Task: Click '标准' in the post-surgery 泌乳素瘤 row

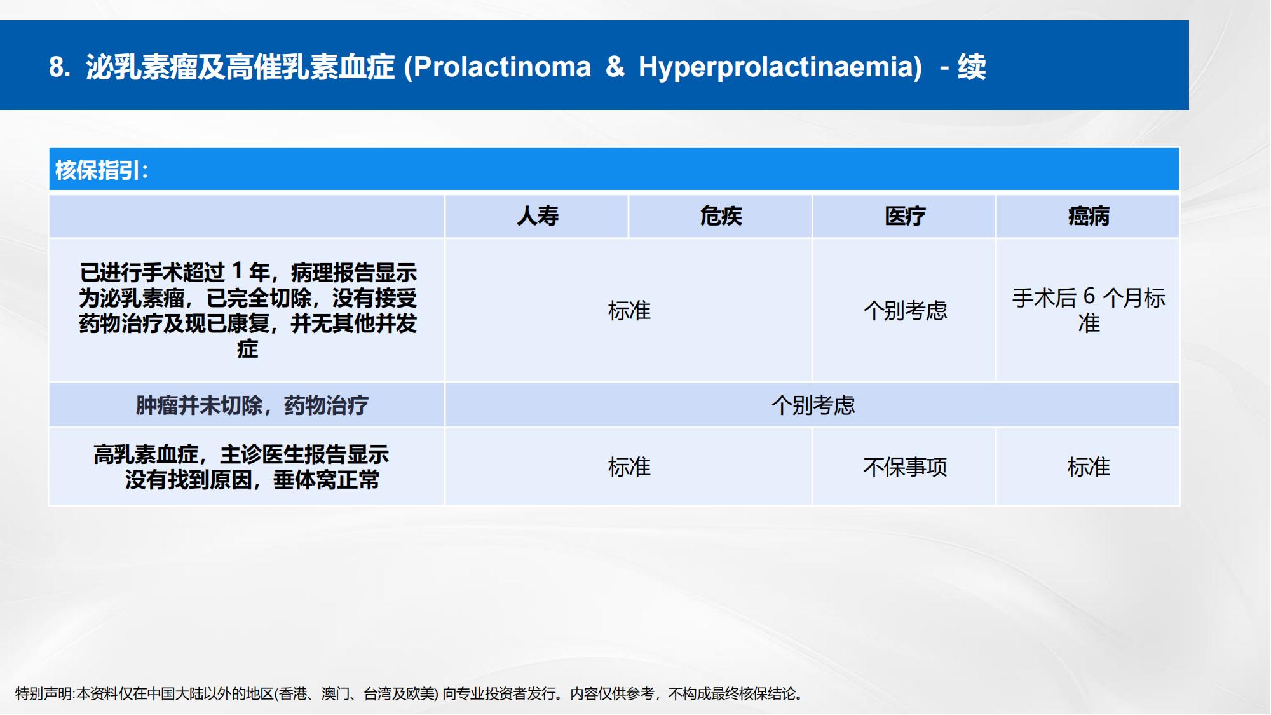Action: (629, 310)
